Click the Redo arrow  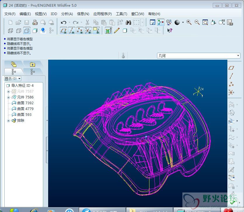point(76,22)
